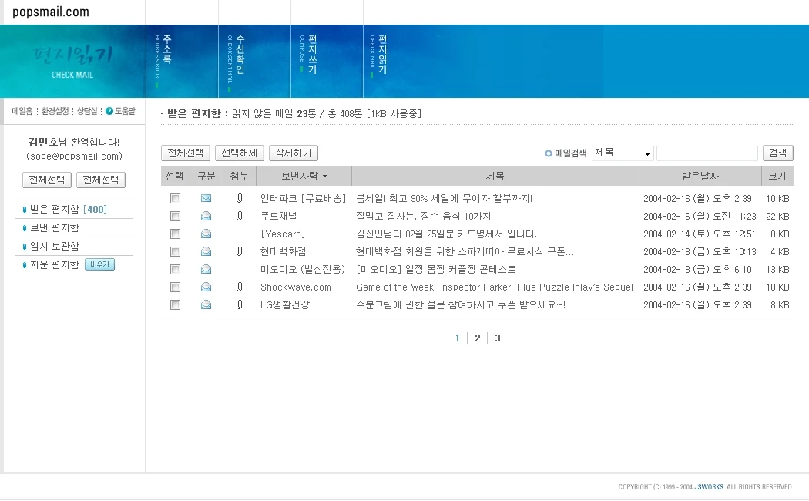Click the bullet icon beside 임시 보관함
The height and width of the screenshot is (501, 809).
[24, 247]
